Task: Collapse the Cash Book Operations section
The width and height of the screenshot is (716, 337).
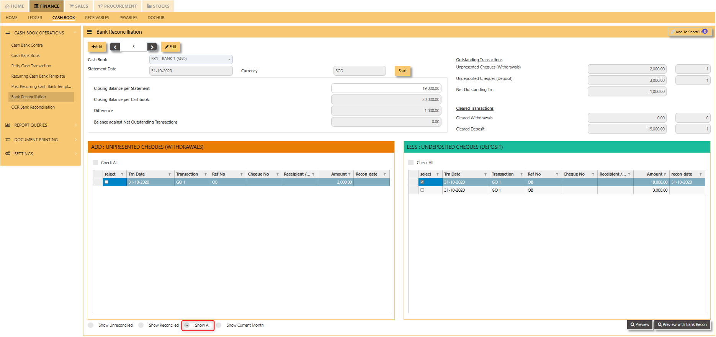Action: point(75,33)
